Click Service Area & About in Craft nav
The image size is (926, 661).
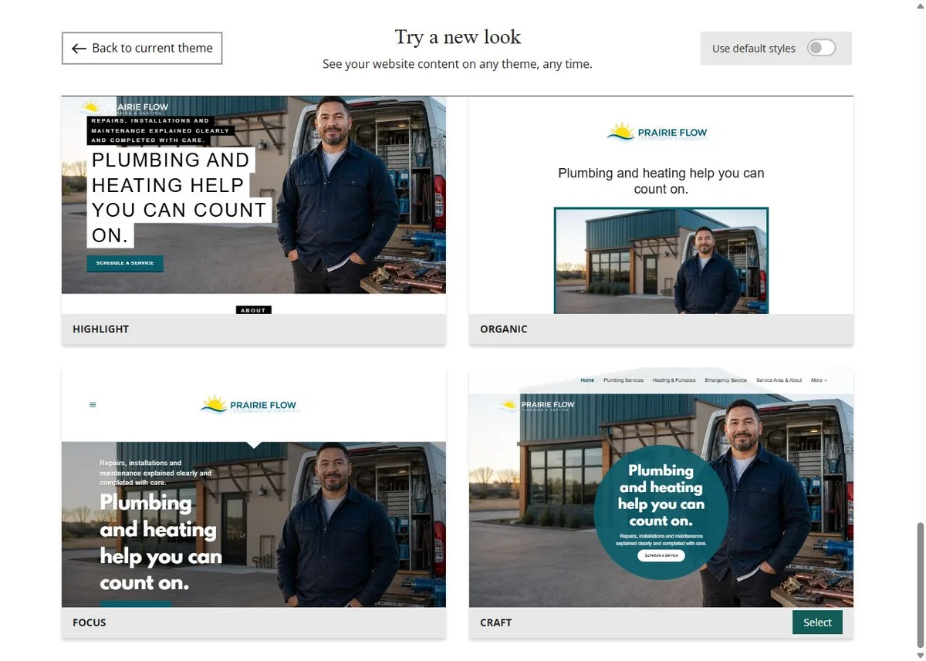tap(779, 380)
